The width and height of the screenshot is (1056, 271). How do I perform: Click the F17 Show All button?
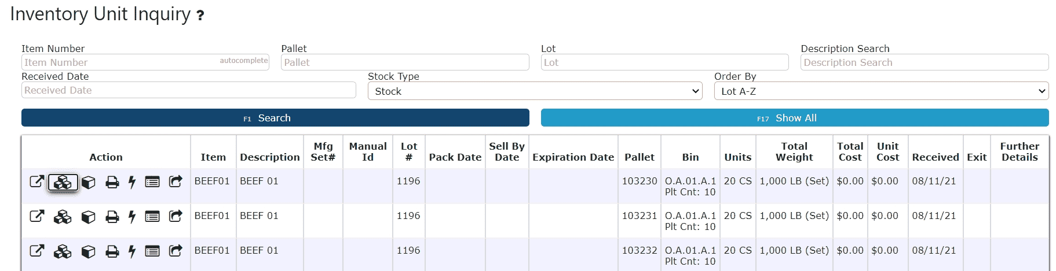tap(794, 118)
